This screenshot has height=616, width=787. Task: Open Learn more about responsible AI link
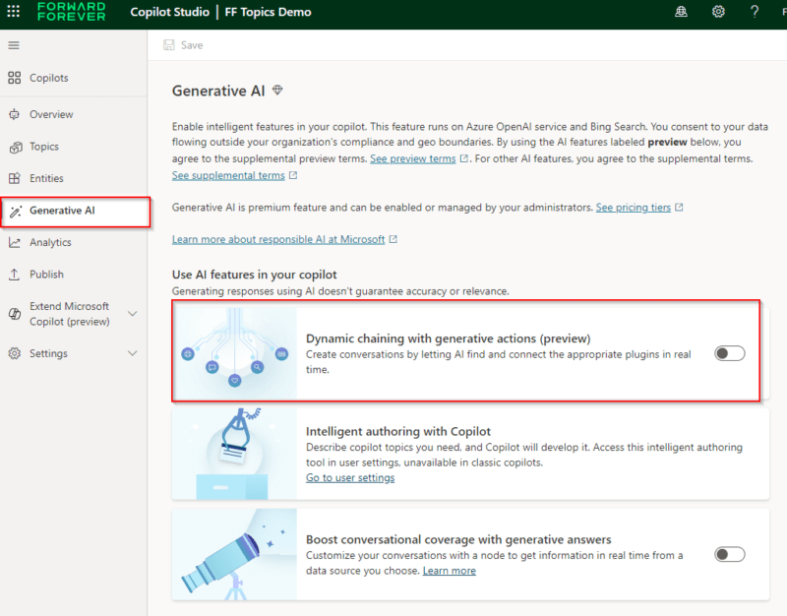[278, 239]
